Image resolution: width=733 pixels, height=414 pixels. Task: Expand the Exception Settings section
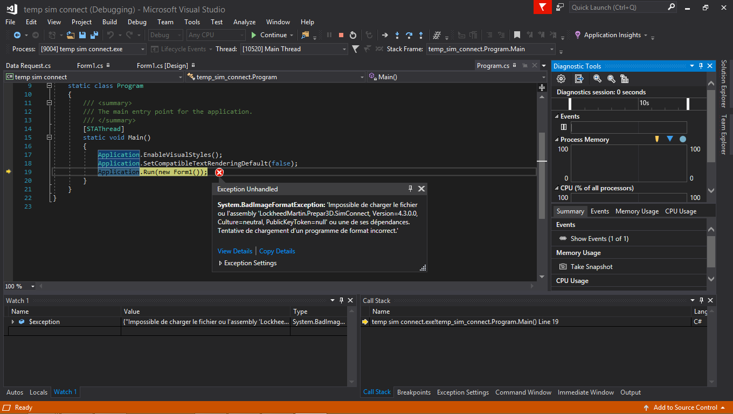click(220, 263)
